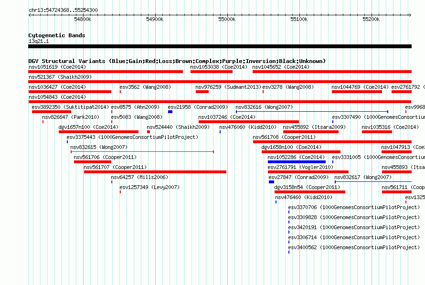Viewport: 425px width, 285px height.
Task: Click the 55000k ruler position label
Action: (227, 19)
